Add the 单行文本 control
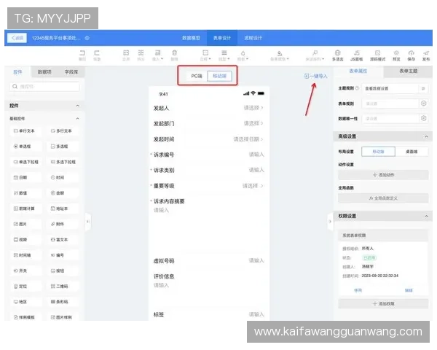437x350 pixels. (x=25, y=131)
